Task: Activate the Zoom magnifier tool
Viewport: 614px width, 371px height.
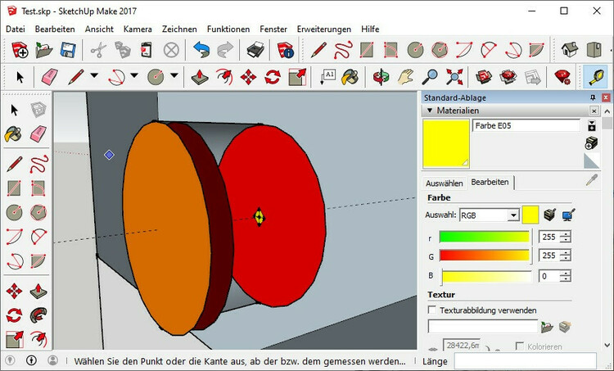Action: [430, 77]
